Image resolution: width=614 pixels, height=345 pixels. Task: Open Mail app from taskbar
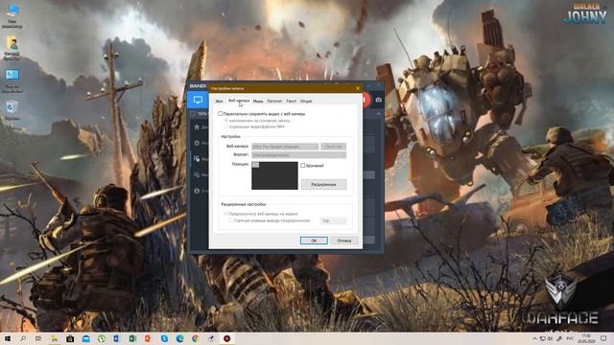85,338
